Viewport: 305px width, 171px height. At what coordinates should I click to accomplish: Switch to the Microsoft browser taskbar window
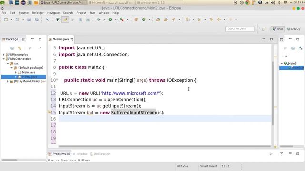(111, 3)
